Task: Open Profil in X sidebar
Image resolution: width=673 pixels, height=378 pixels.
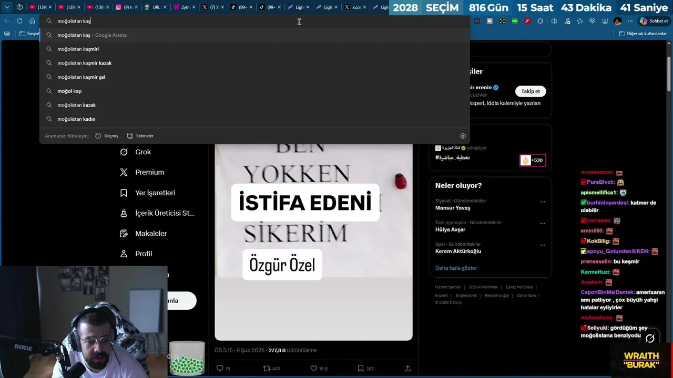Action: click(136, 254)
